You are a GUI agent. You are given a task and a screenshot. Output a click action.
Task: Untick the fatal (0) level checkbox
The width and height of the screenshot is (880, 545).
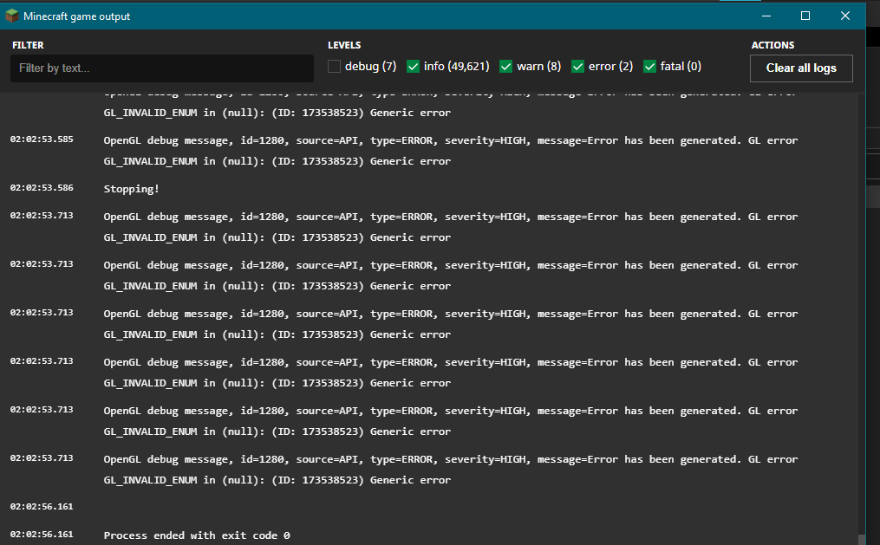[649, 67]
